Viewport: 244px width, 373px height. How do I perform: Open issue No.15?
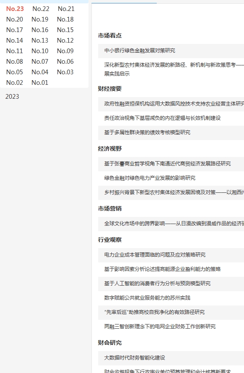[x=65, y=30]
